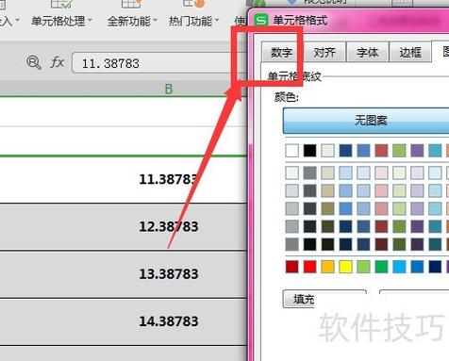Expand the 热门功能 dropdown

[x=193, y=21]
